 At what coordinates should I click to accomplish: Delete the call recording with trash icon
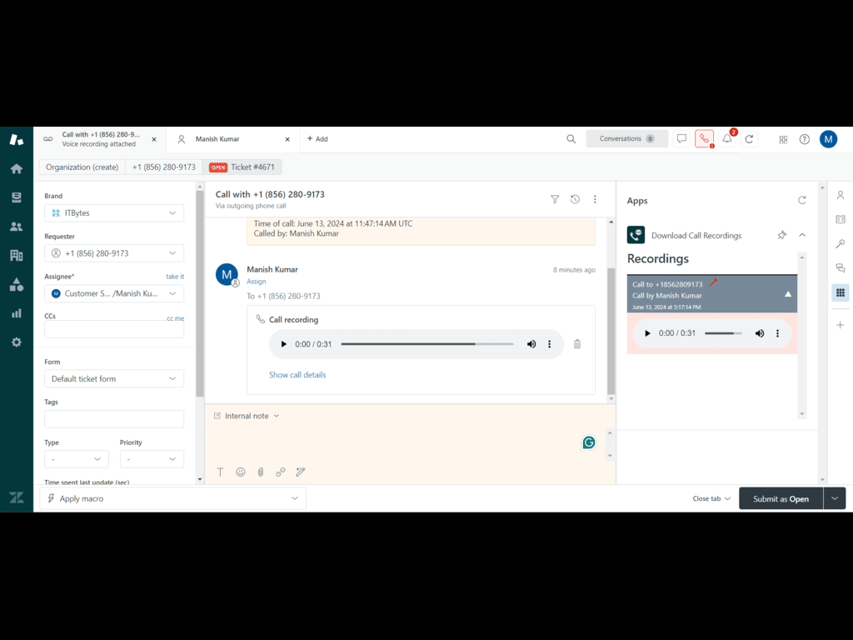pos(577,344)
